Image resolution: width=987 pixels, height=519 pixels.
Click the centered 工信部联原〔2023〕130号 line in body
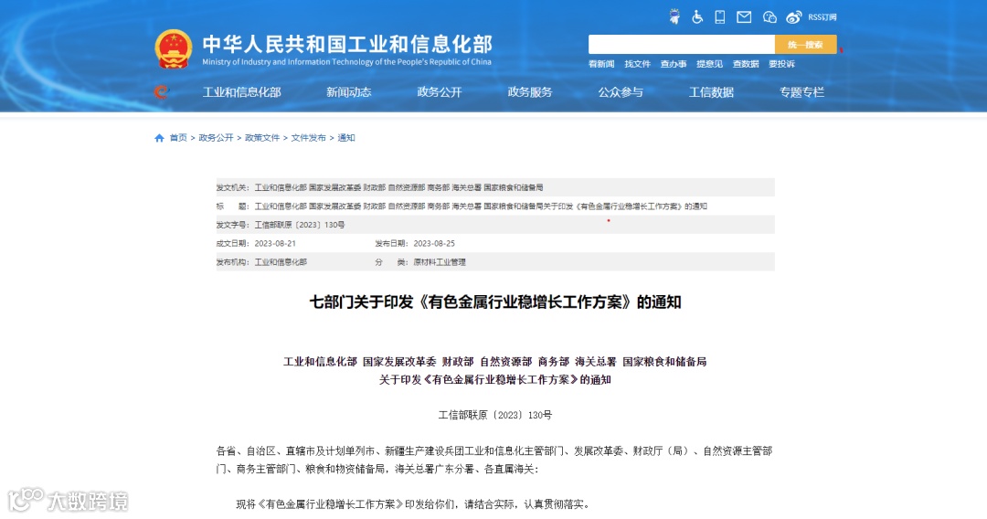[x=494, y=415]
